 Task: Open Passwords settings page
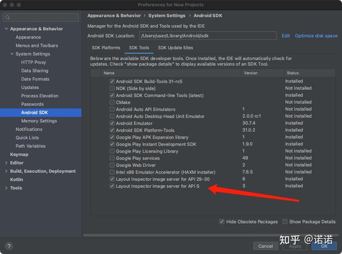click(32, 104)
